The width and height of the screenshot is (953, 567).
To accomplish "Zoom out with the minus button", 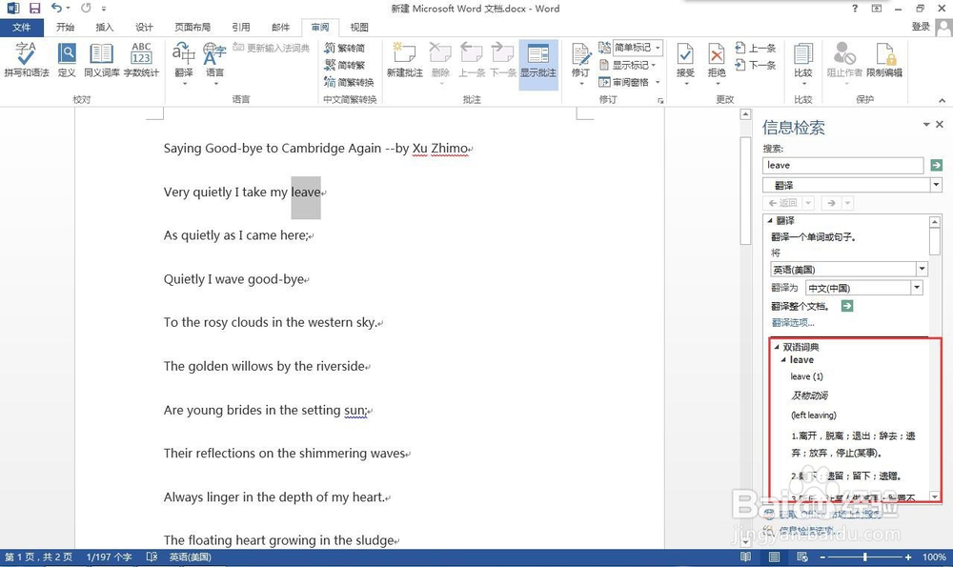I will click(823, 557).
